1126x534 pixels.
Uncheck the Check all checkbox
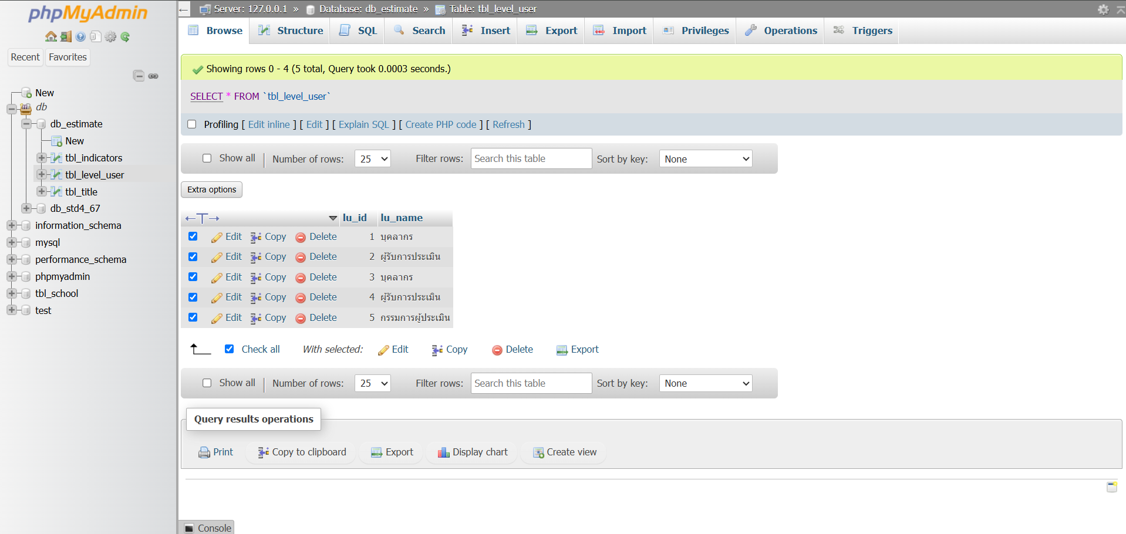pos(230,349)
